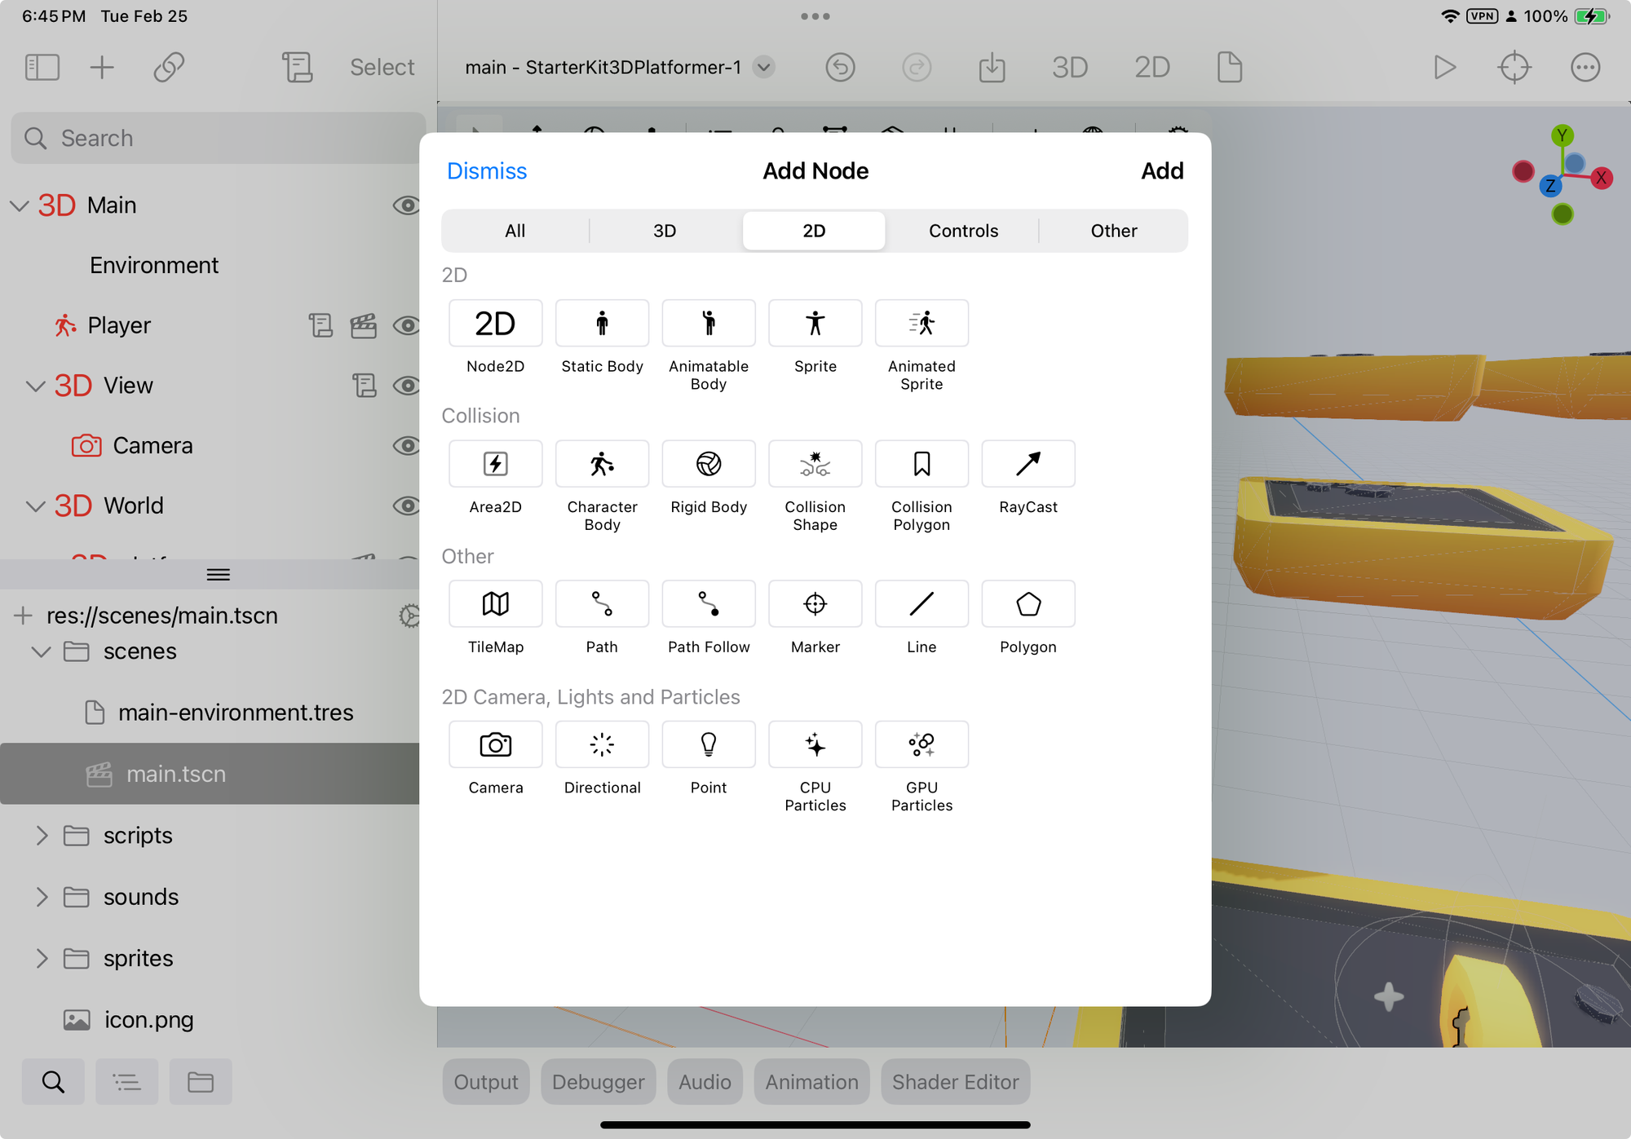This screenshot has height=1139, width=1631.
Task: Switch to the 3D node tab
Action: pos(665,231)
